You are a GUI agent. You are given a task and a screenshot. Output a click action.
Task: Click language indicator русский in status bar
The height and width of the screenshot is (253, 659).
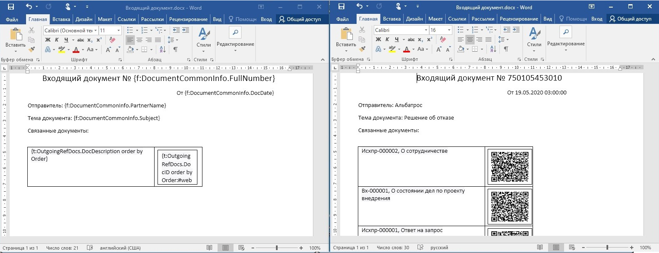(x=439, y=248)
